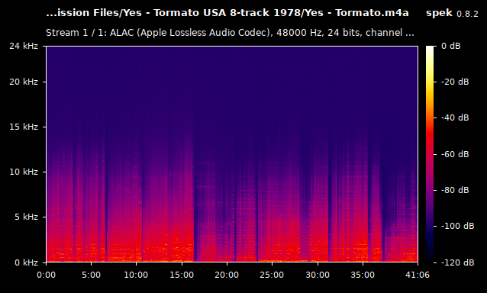Click the -120 dB scale label
The image size is (487, 293).
tap(458, 262)
